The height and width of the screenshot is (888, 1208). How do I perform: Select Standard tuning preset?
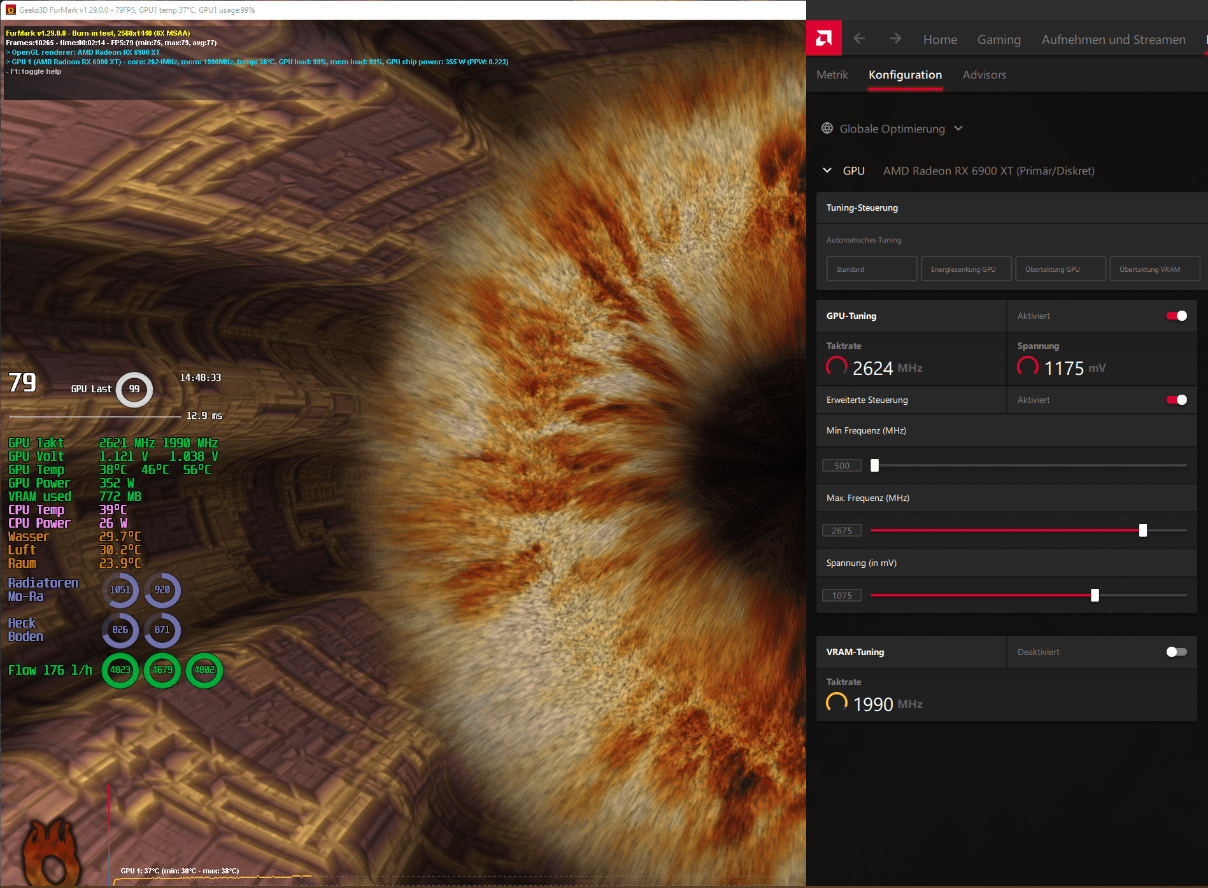click(872, 269)
